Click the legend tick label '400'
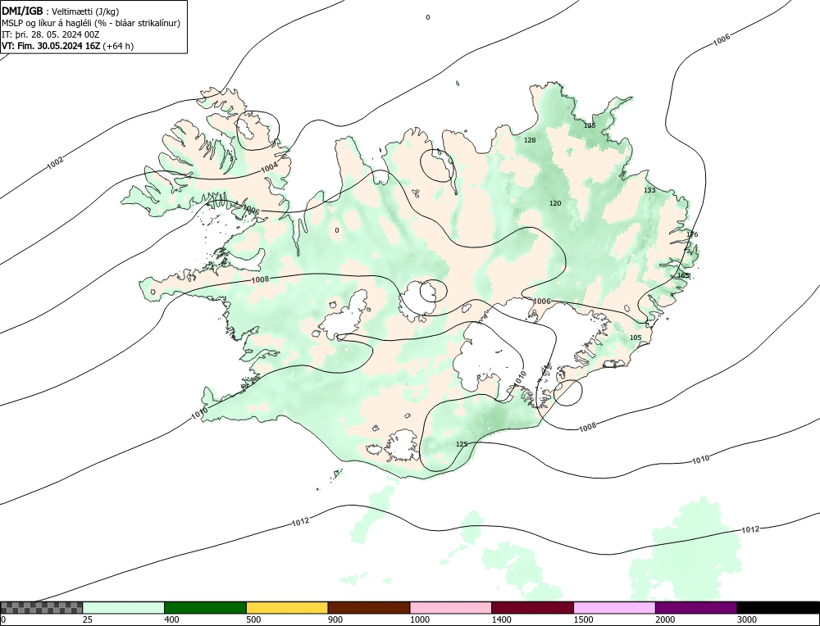This screenshot has height=626, width=820. click(171, 619)
